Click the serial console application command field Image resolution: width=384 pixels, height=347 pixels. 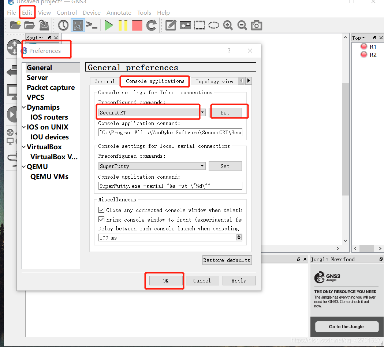[x=170, y=186]
